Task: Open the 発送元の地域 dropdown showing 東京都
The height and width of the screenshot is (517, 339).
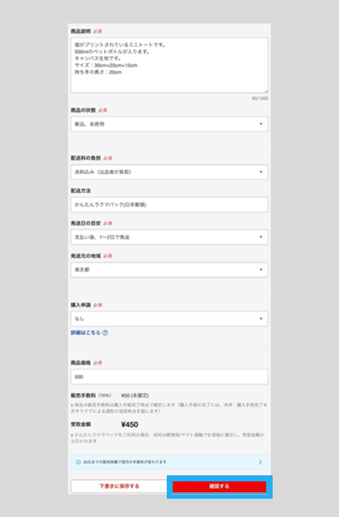Action: point(169,270)
